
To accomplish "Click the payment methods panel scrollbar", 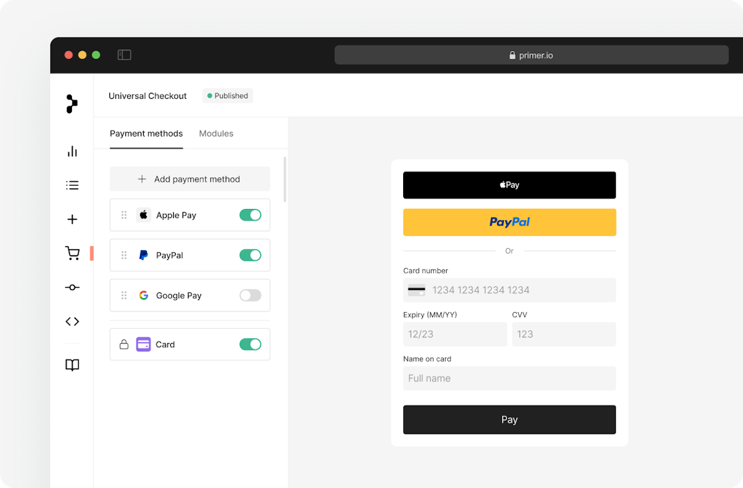I will coord(285,179).
